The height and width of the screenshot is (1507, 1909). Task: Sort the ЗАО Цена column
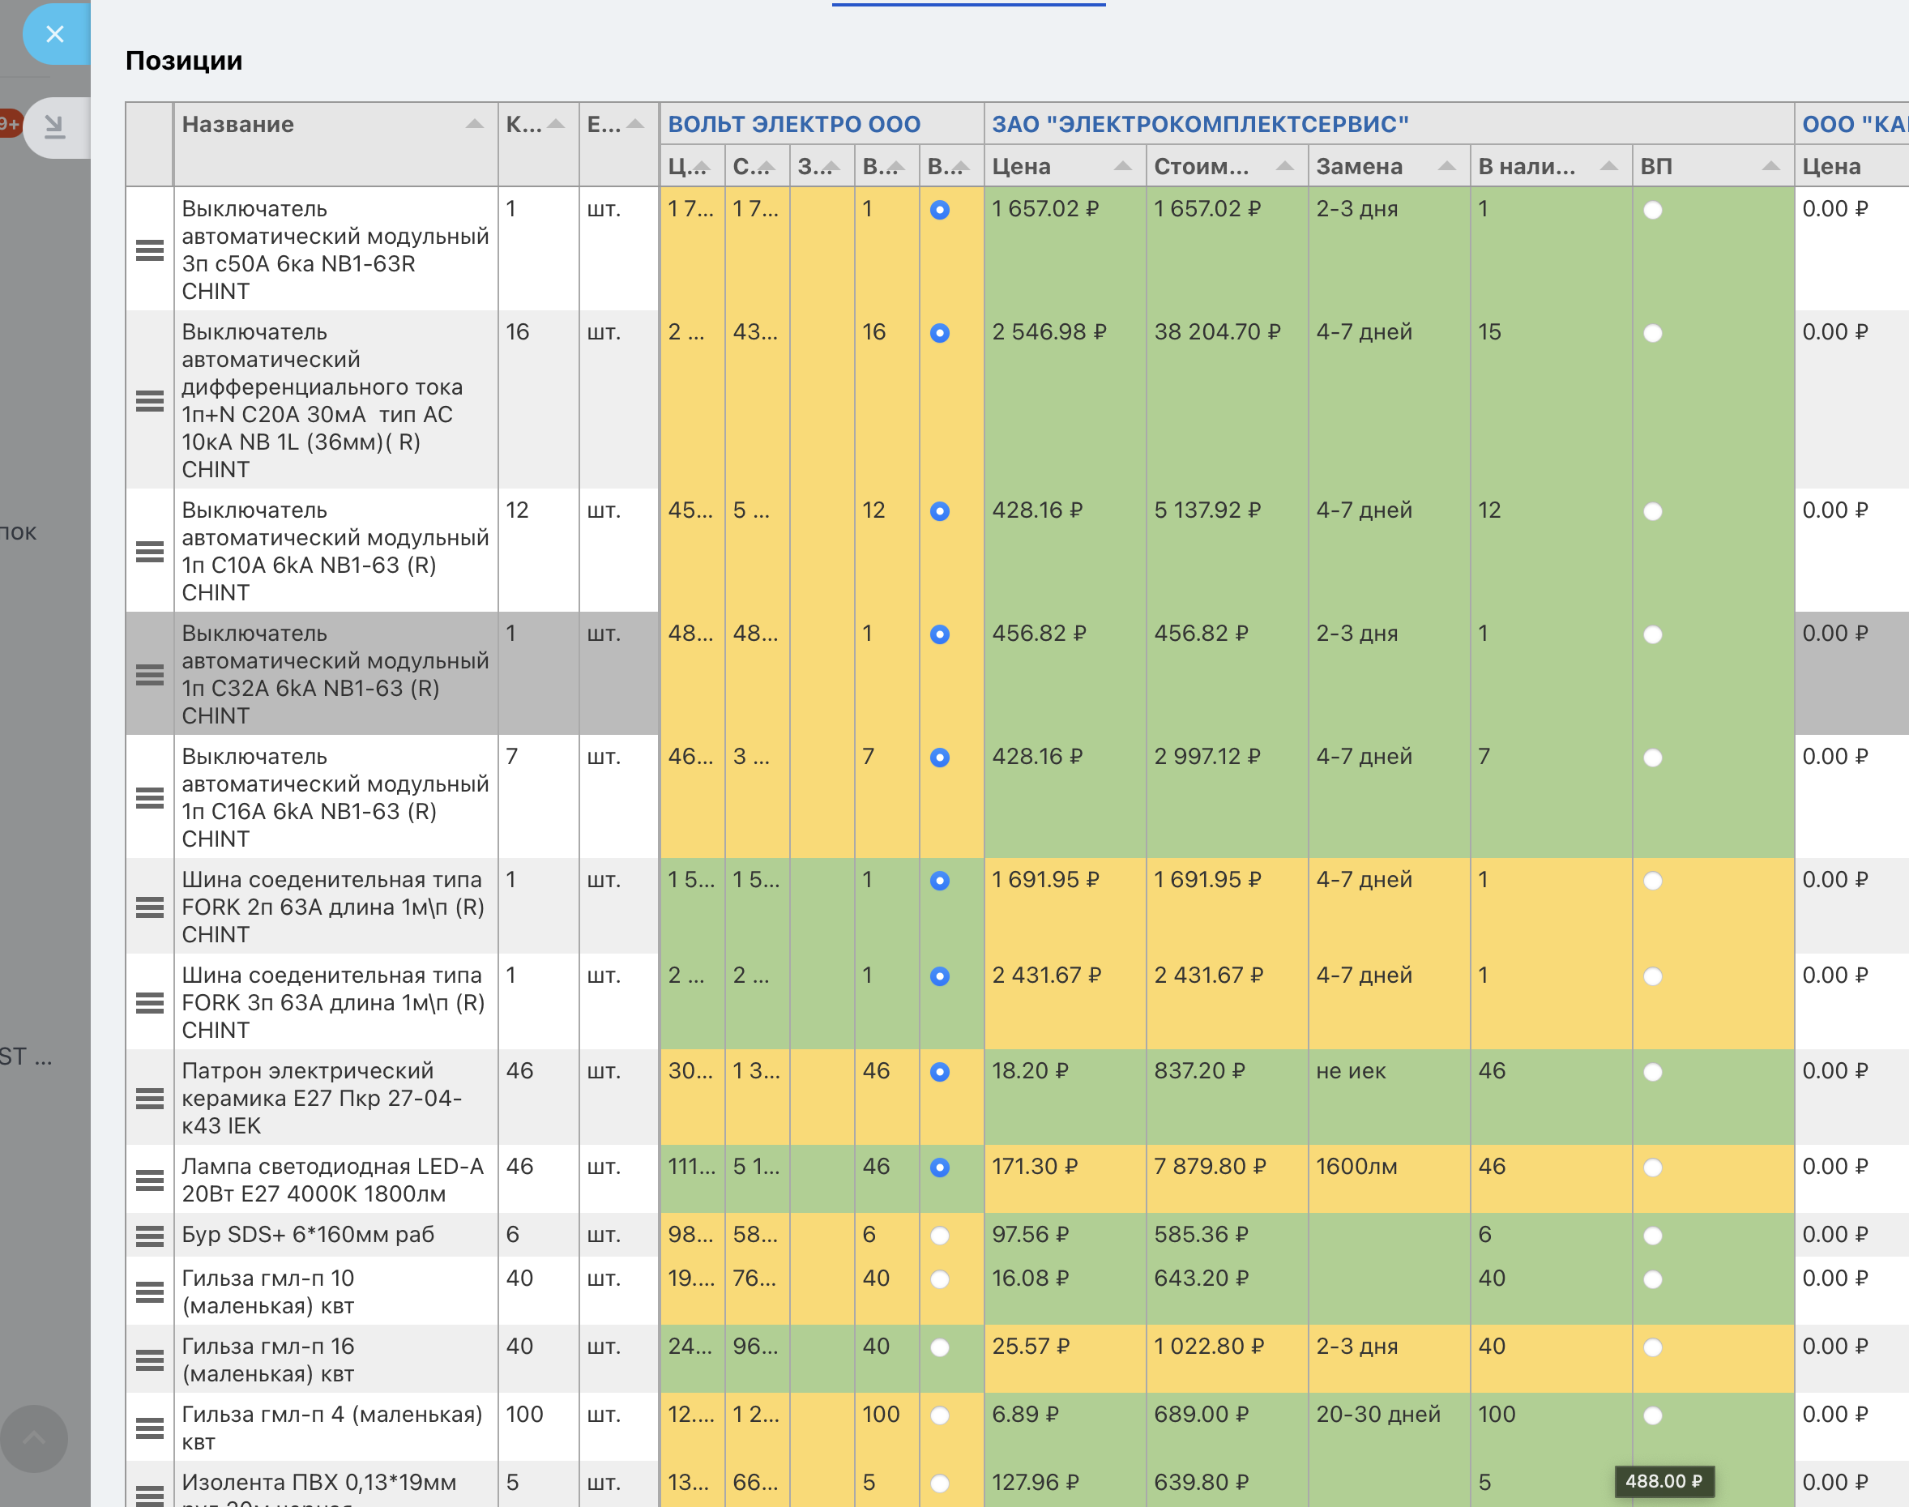(1122, 167)
